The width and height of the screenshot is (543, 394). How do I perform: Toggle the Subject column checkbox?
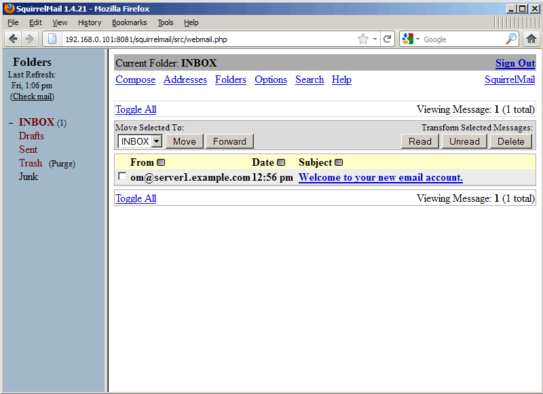338,162
